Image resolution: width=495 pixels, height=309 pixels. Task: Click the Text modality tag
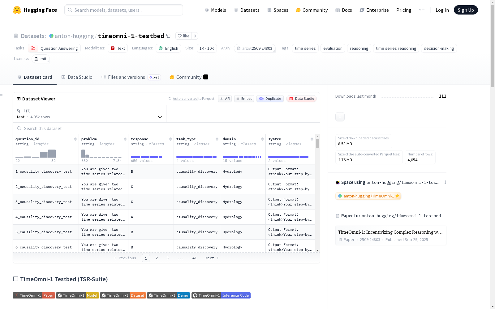click(118, 48)
